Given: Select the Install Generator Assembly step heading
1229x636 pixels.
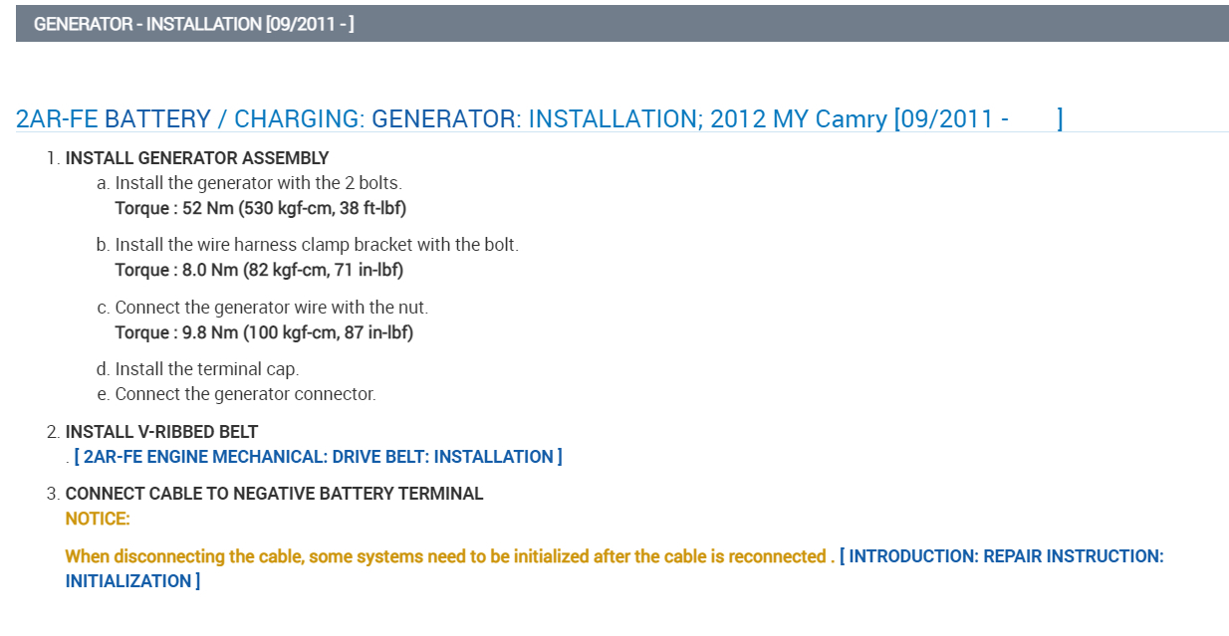Looking at the screenshot, I should pyautogui.click(x=197, y=158).
